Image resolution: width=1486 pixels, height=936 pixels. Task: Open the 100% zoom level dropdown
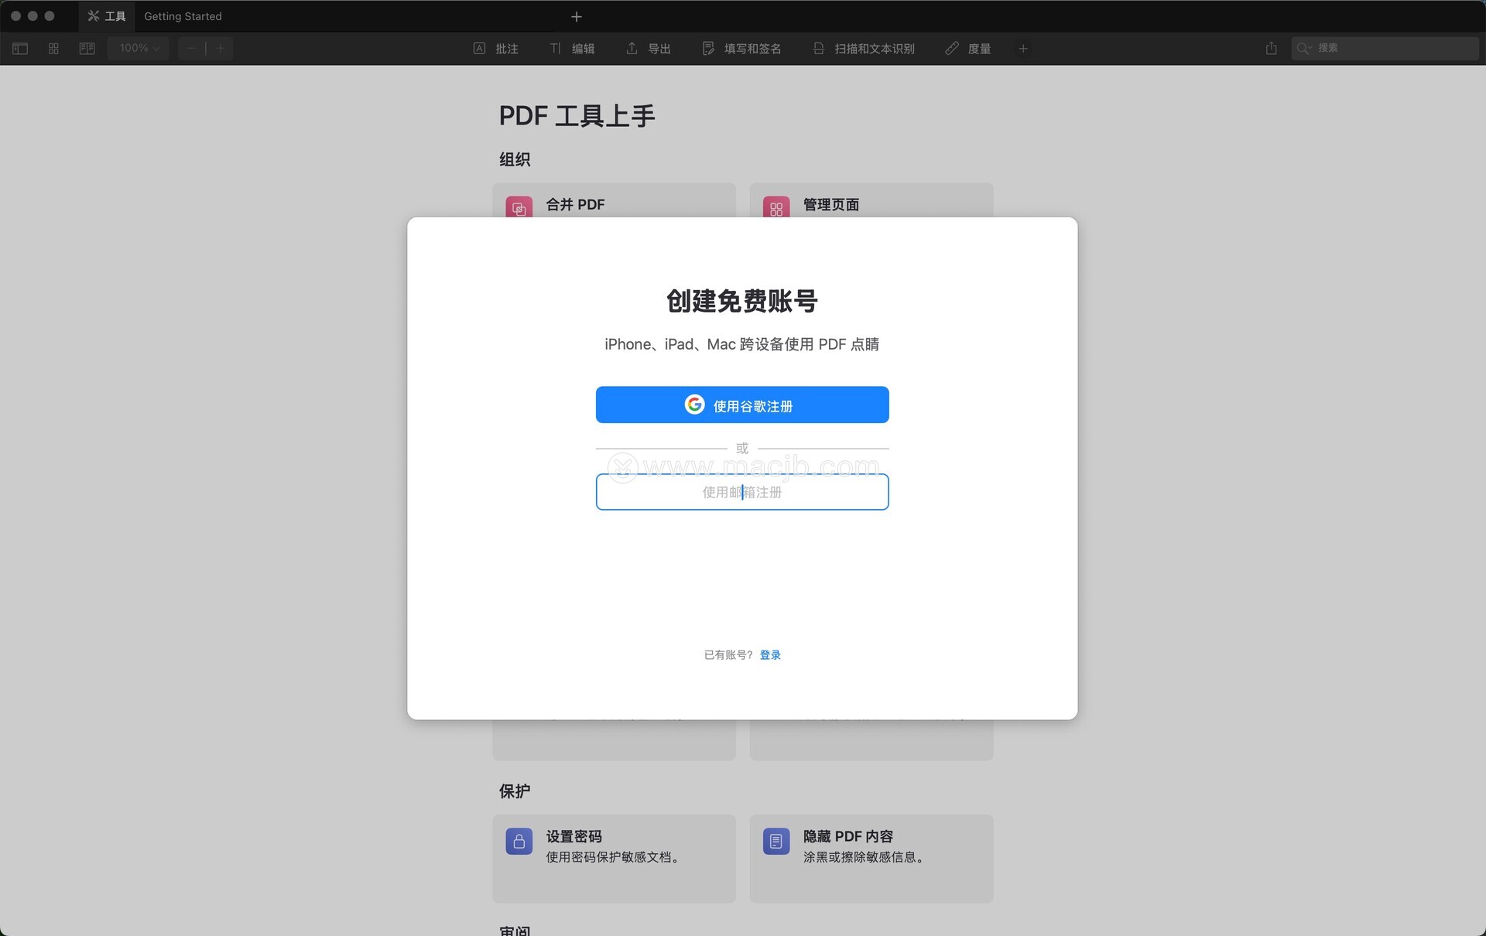tap(139, 48)
